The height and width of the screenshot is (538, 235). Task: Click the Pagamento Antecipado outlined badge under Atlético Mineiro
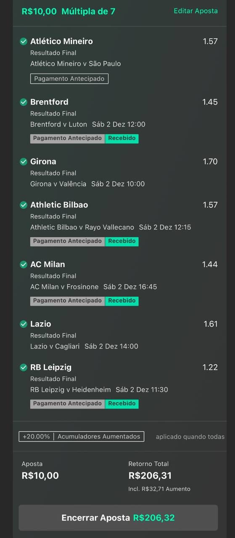69,79
